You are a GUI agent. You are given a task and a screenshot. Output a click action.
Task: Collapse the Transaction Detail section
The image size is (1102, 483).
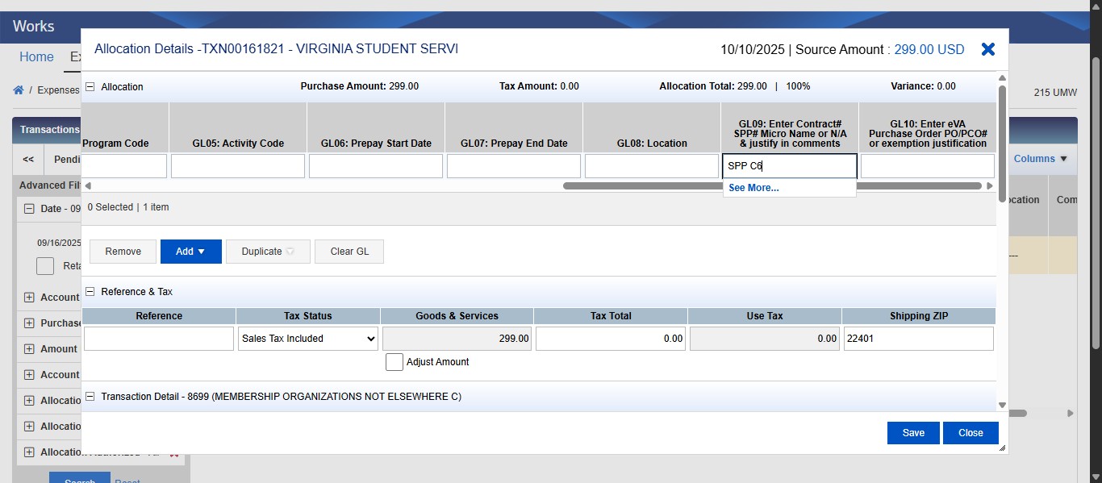pyautogui.click(x=90, y=397)
